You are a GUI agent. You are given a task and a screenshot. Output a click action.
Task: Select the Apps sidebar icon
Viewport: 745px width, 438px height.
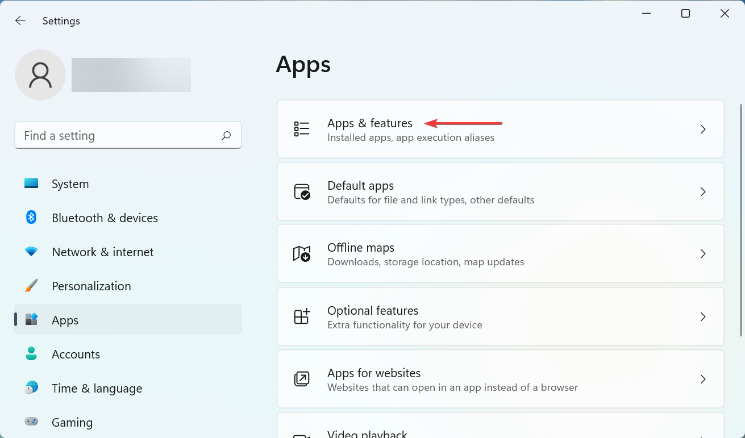31,319
